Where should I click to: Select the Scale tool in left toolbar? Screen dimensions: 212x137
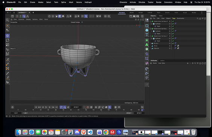pyautogui.click(x=8, y=45)
